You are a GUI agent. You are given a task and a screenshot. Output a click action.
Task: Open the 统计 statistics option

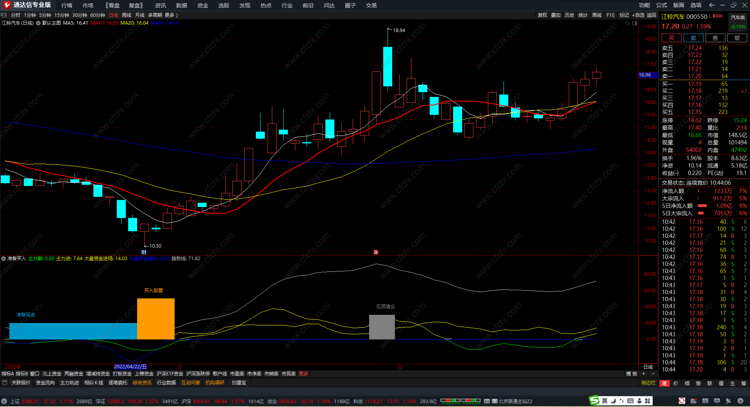pos(583,15)
